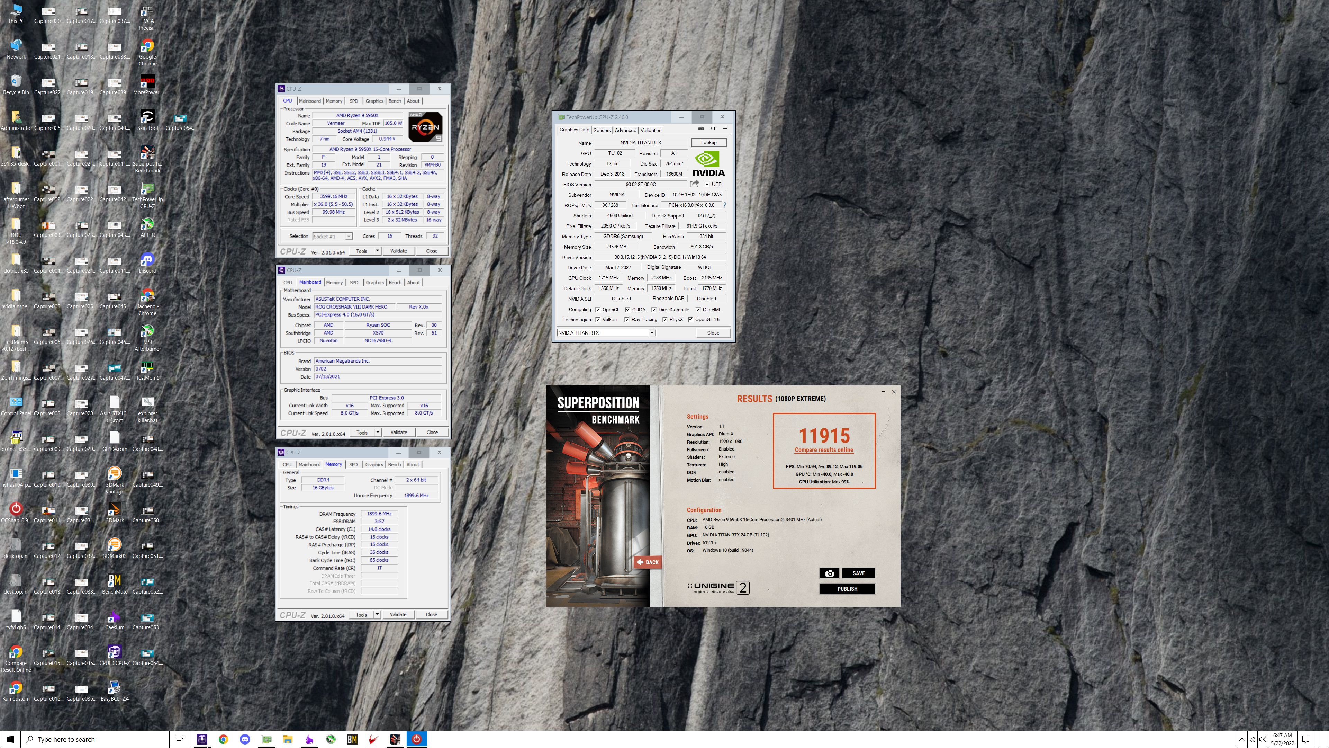
Task: Click the Bus Interface question mark
Action: point(724,205)
